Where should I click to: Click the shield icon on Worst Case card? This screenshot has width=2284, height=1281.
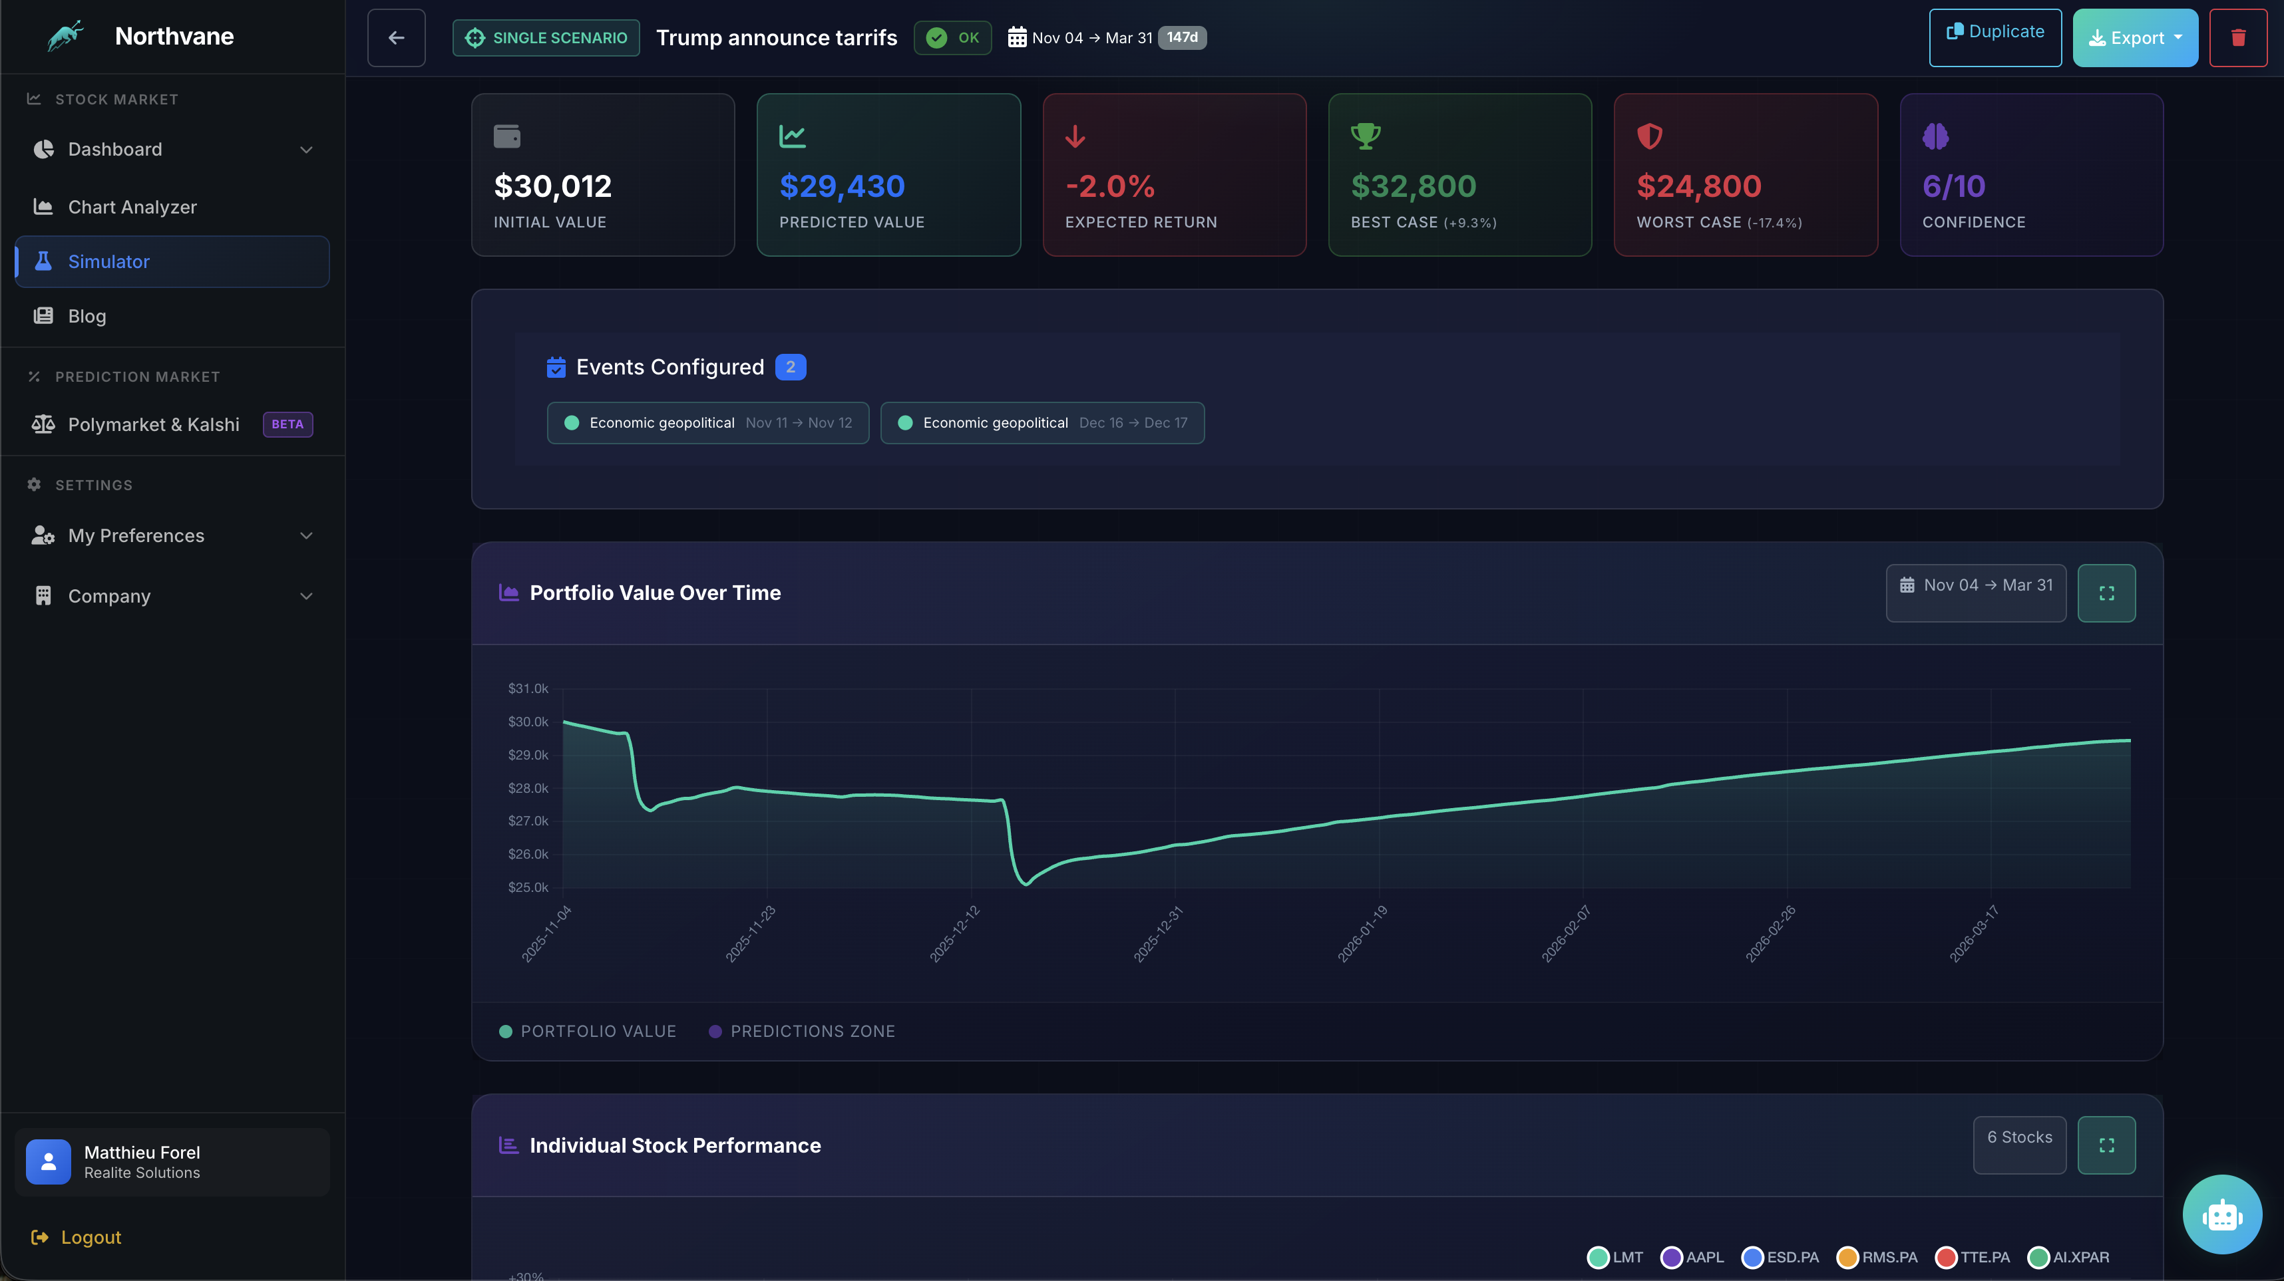(x=1649, y=136)
